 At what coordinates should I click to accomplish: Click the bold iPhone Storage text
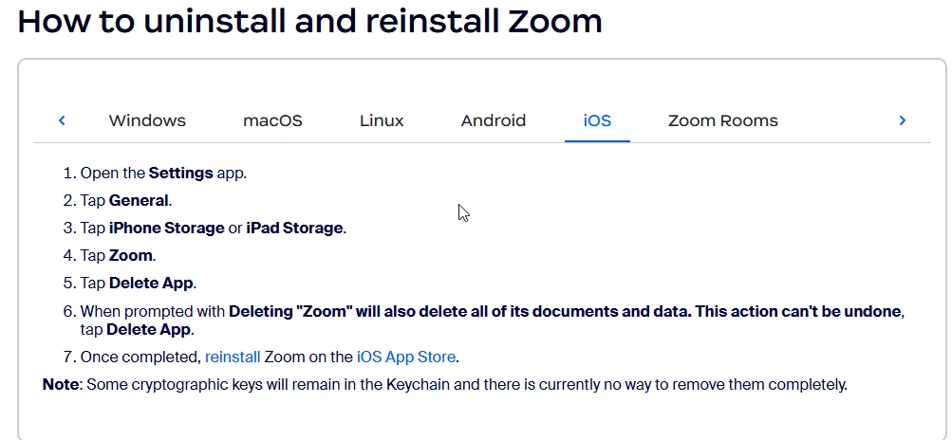[x=167, y=229]
